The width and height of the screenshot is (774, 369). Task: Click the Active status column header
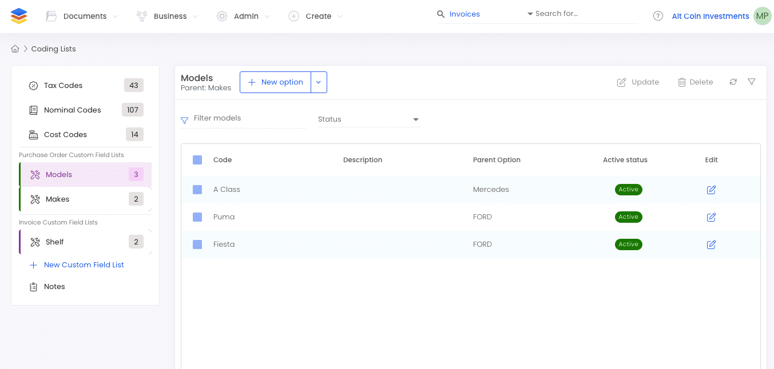(625, 160)
